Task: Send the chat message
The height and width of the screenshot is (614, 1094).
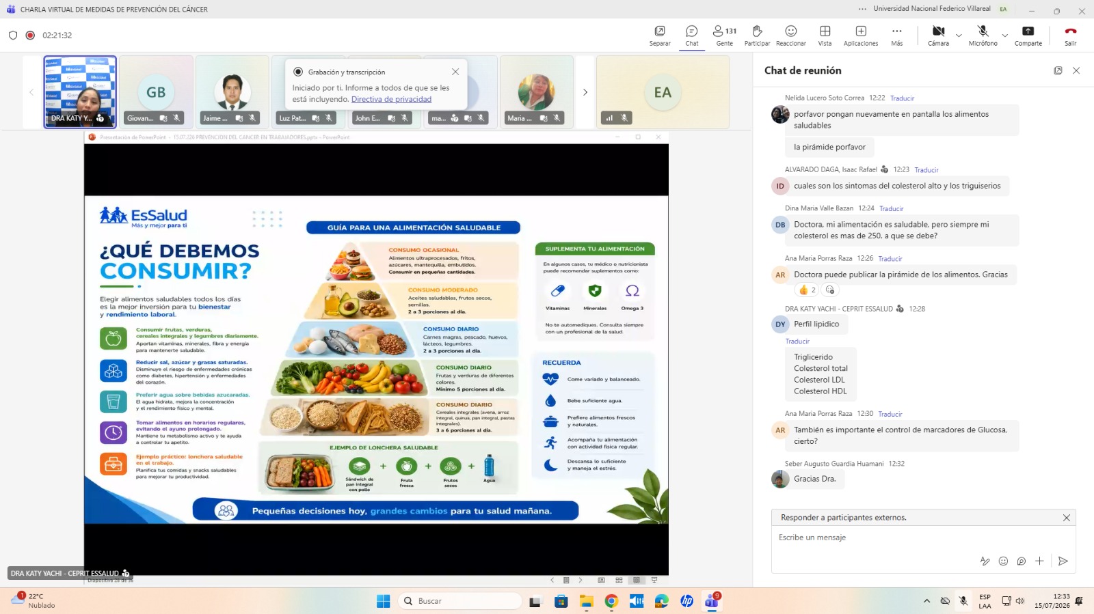Action: click(1063, 561)
